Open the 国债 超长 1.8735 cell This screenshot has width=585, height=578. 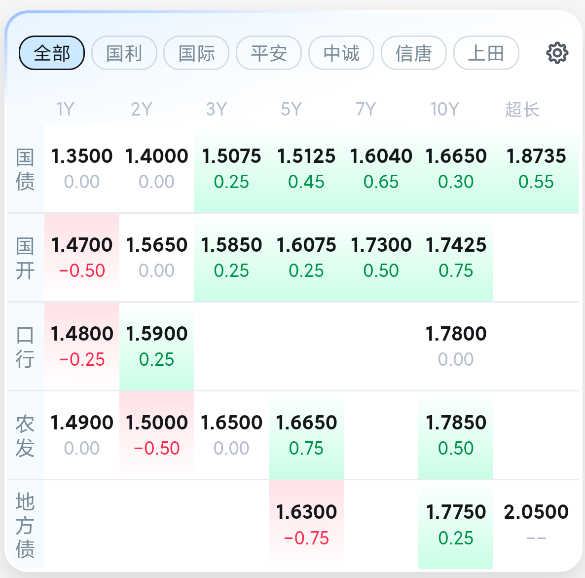point(536,169)
